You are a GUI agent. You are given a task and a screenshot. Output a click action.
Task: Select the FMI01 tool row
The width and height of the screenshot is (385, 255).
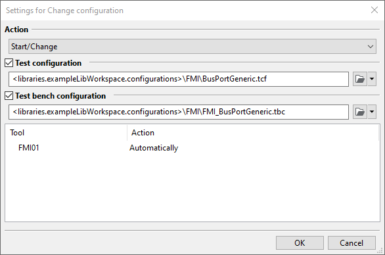pyautogui.click(x=192, y=148)
